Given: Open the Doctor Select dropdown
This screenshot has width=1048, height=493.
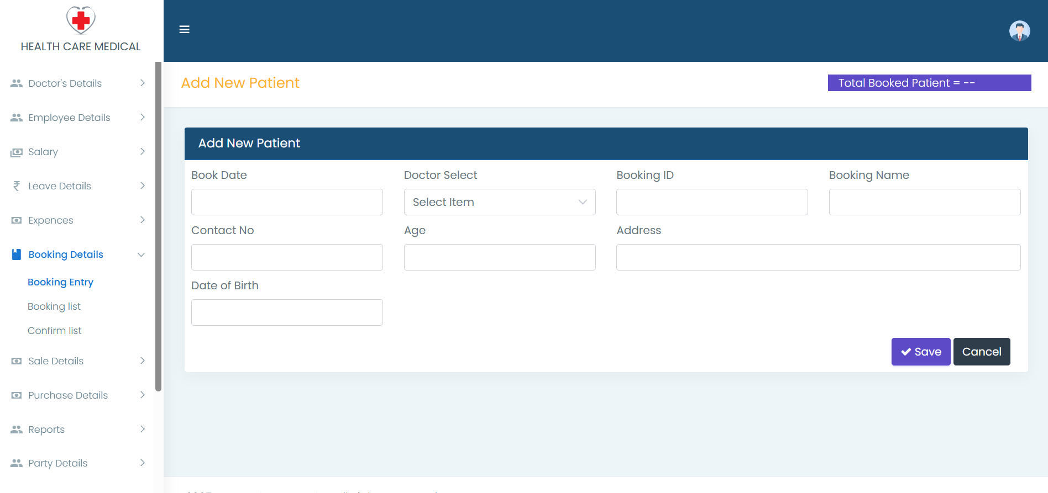Looking at the screenshot, I should pyautogui.click(x=499, y=202).
